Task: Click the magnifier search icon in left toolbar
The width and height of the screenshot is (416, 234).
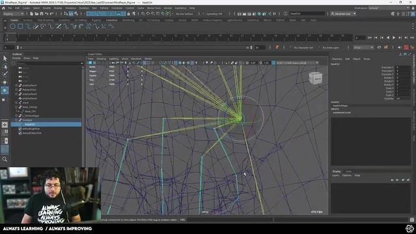Action: click(x=5, y=159)
